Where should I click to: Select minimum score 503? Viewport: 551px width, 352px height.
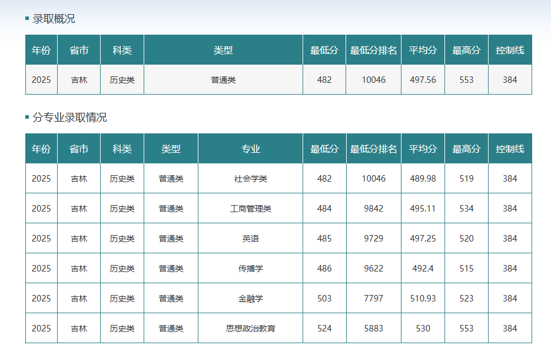point(324,299)
